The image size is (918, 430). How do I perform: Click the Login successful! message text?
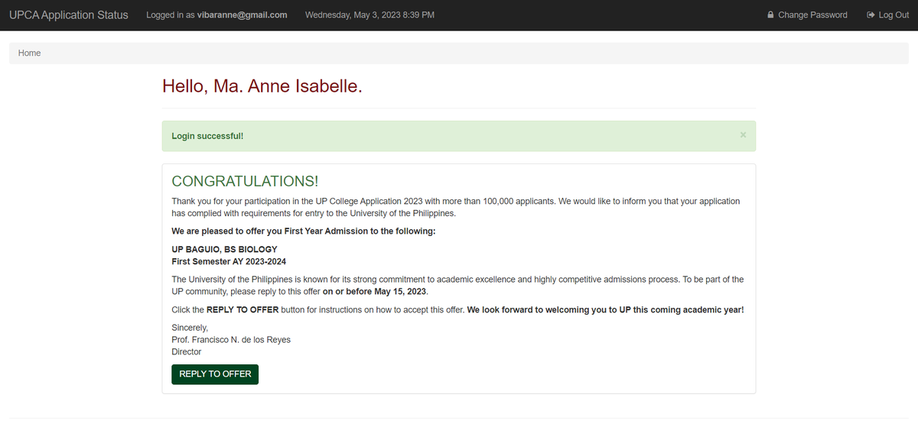pos(207,136)
